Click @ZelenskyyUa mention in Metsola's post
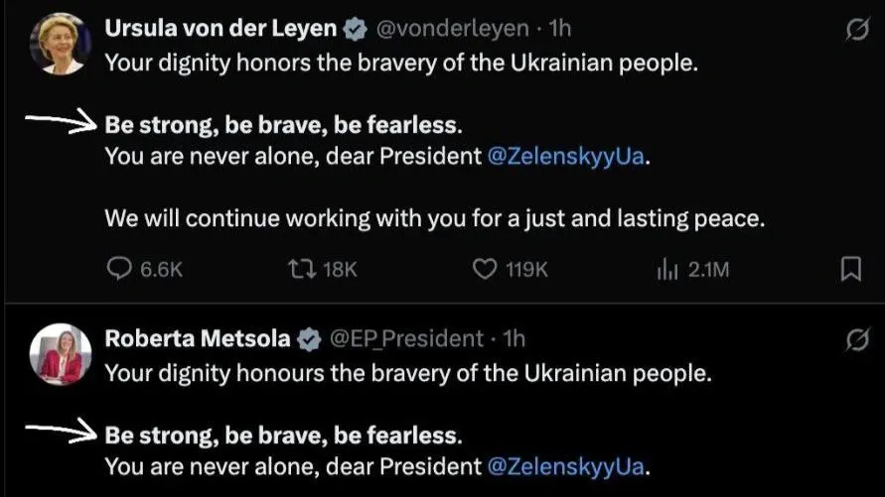The height and width of the screenshot is (497, 885). (x=567, y=465)
